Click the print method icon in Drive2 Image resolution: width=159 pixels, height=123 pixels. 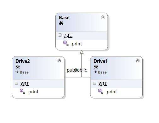click(22, 91)
